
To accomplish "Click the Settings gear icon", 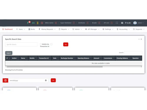I will (103, 29).
